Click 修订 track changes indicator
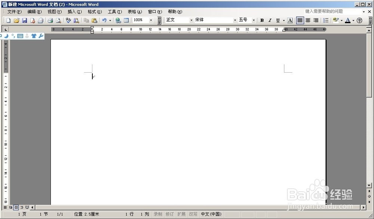The height and width of the screenshot is (219, 374). 169,214
